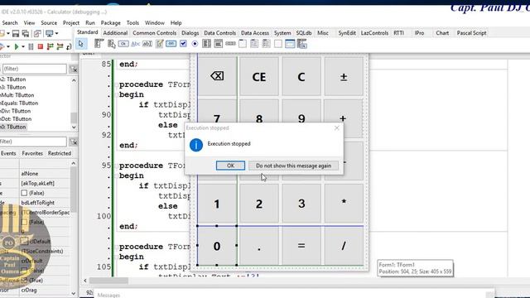This screenshot has width=530, height=298.
Task: Clear the component tree filter
Action: (x=74, y=70)
